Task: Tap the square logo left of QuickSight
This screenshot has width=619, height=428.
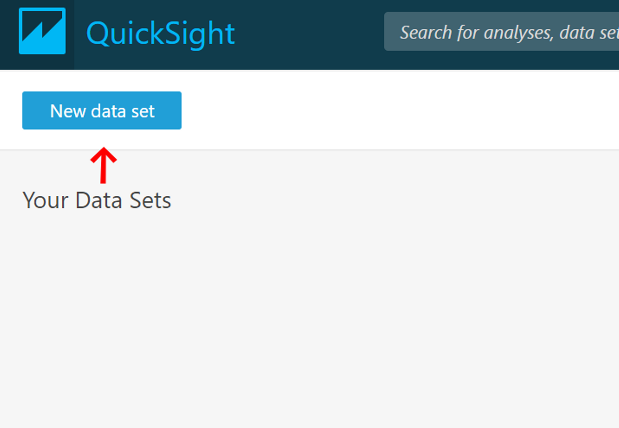Action: tap(42, 31)
